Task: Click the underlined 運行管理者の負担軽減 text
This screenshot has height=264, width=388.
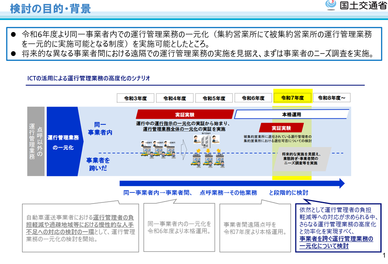Action: pyautogui.click(x=113, y=218)
